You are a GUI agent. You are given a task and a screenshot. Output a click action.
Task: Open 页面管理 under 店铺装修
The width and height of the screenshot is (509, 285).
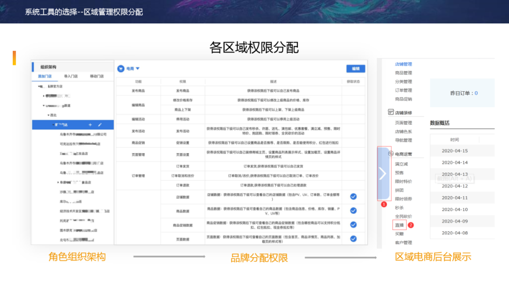point(403,123)
